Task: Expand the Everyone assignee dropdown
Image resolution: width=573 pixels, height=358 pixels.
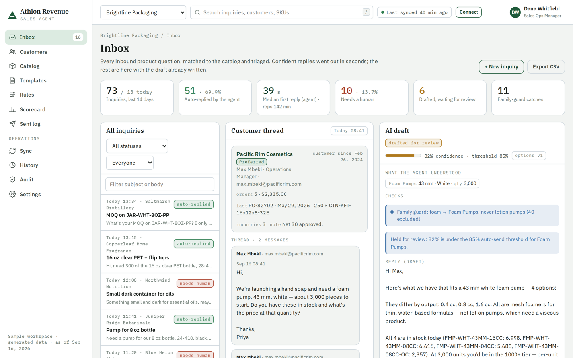Action: [130, 163]
